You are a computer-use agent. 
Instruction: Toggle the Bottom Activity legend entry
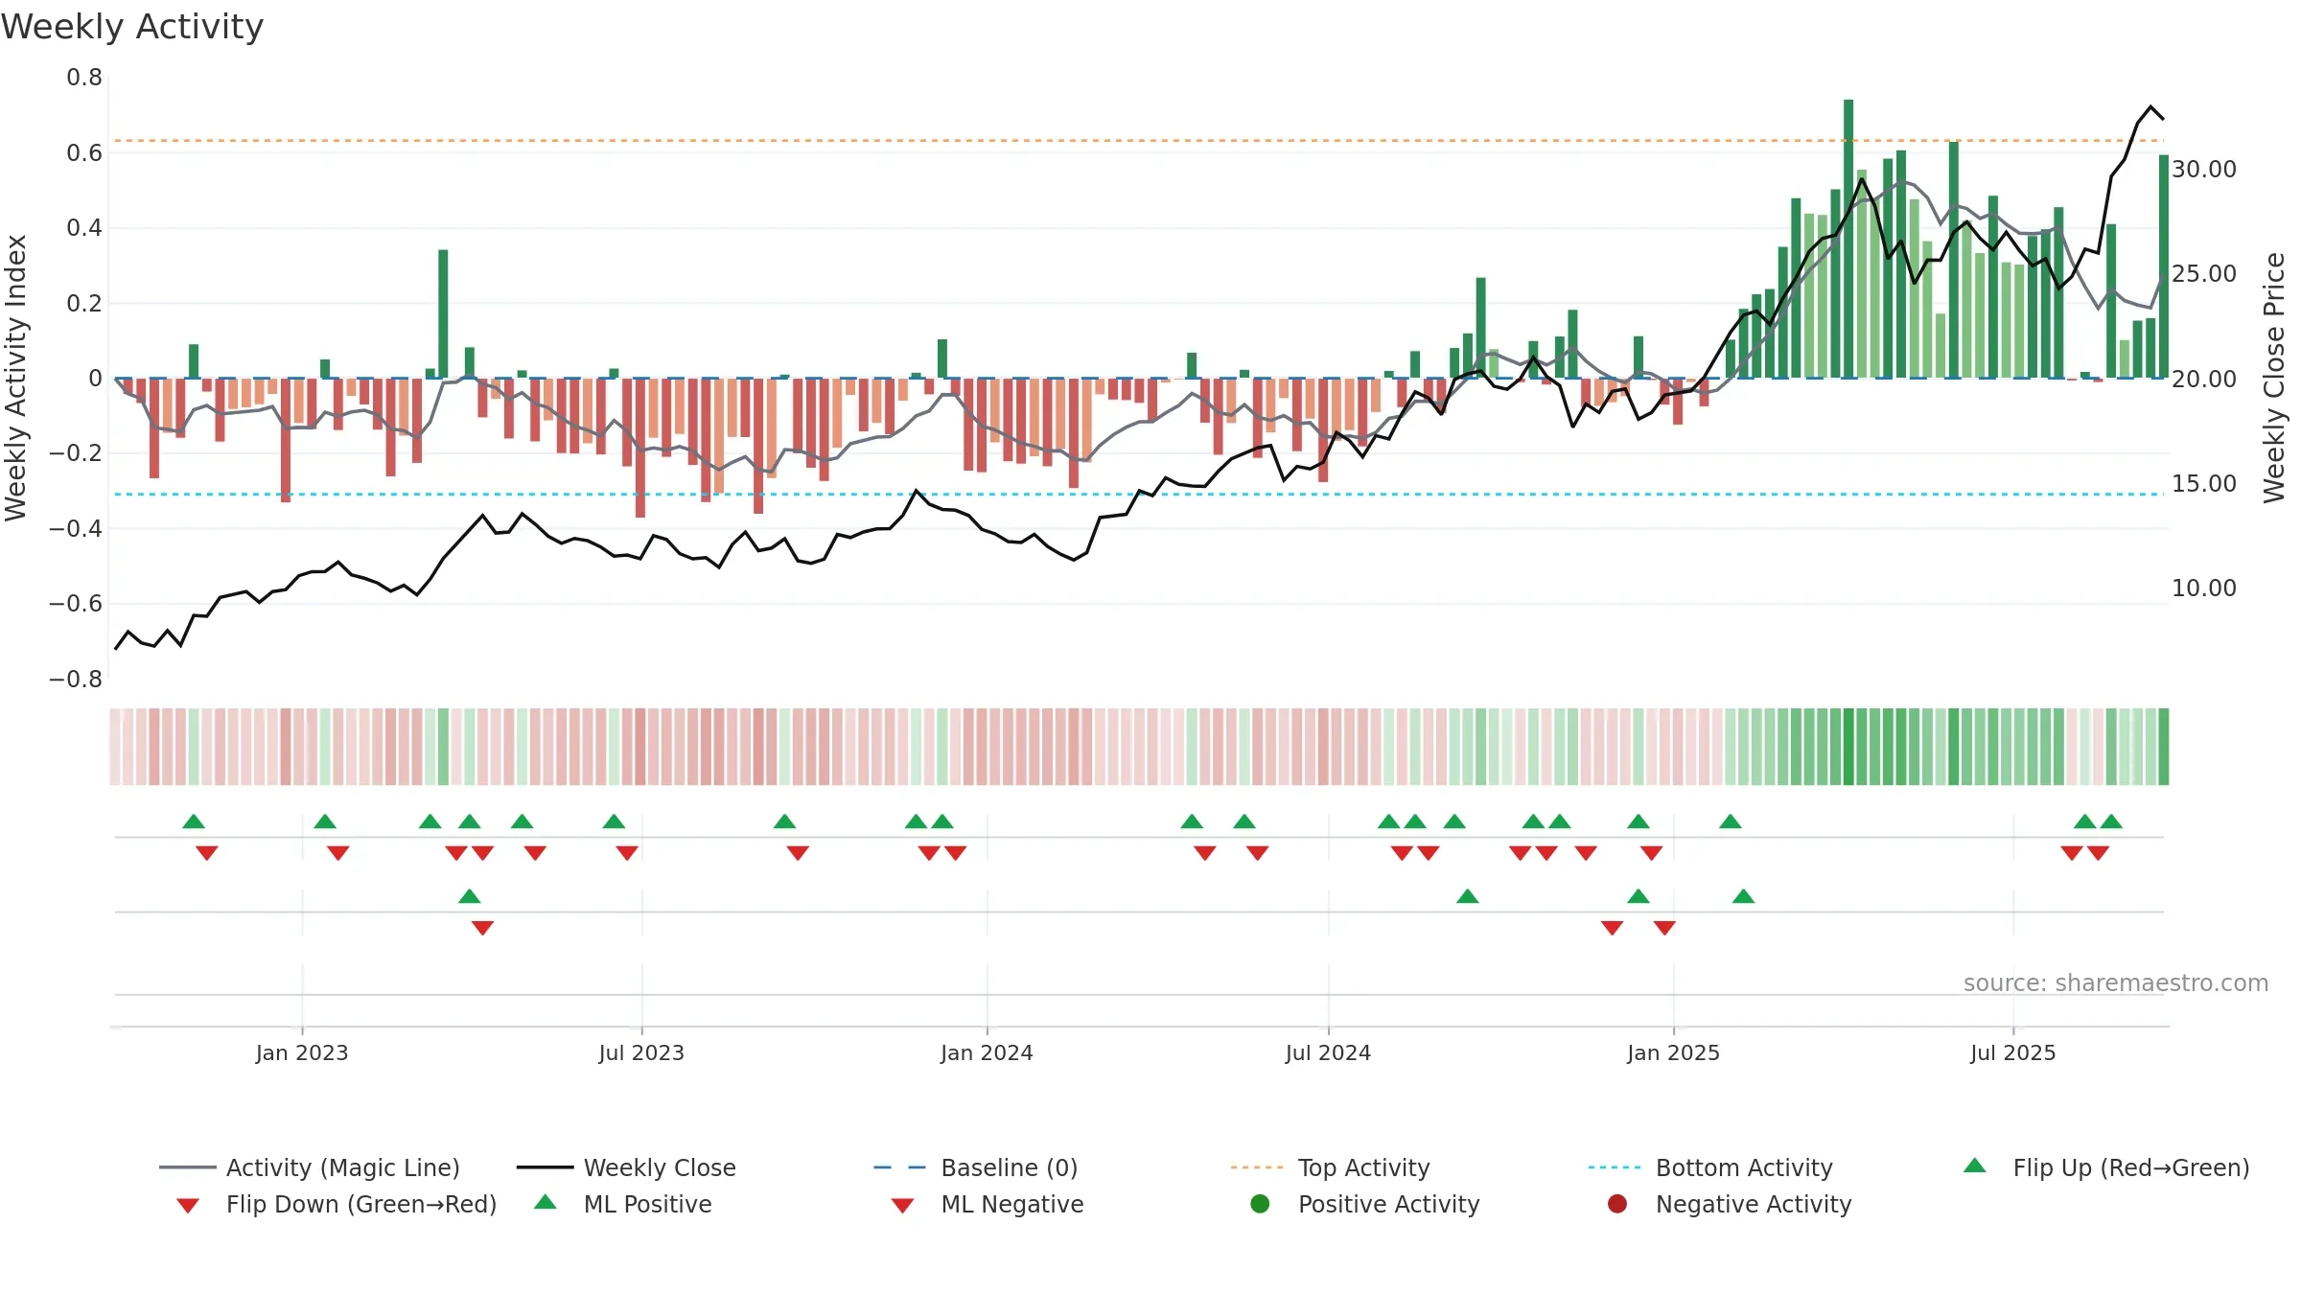click(x=1710, y=1167)
